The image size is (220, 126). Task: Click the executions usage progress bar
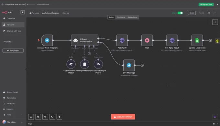pos(31,5)
